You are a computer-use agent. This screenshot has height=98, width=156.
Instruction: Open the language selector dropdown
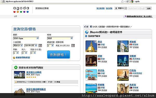coord(121,8)
